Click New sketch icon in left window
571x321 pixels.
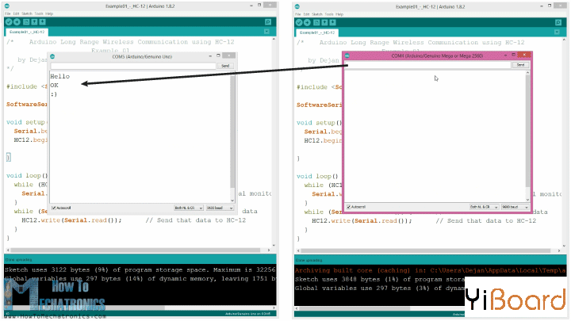[27, 22]
